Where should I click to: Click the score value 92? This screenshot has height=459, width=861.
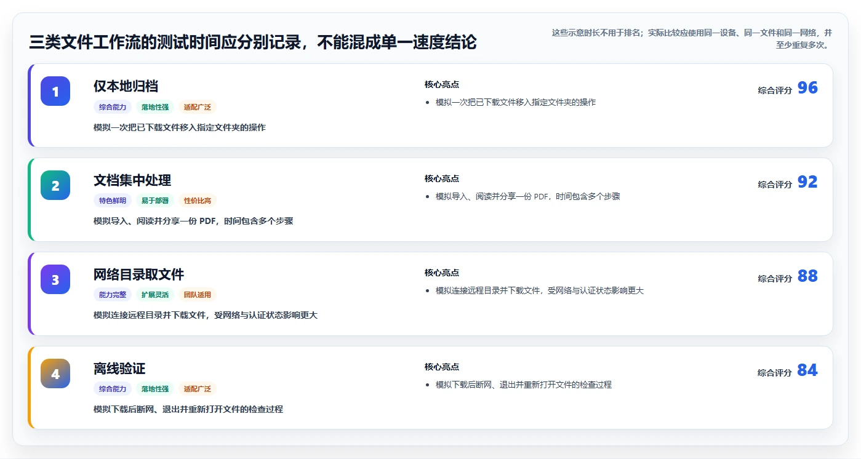click(807, 182)
